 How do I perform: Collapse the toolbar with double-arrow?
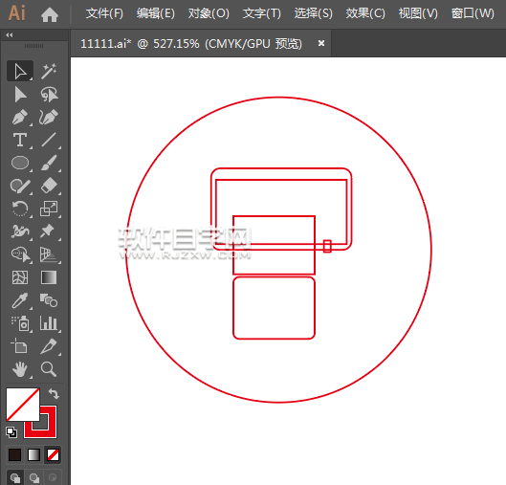point(9,34)
